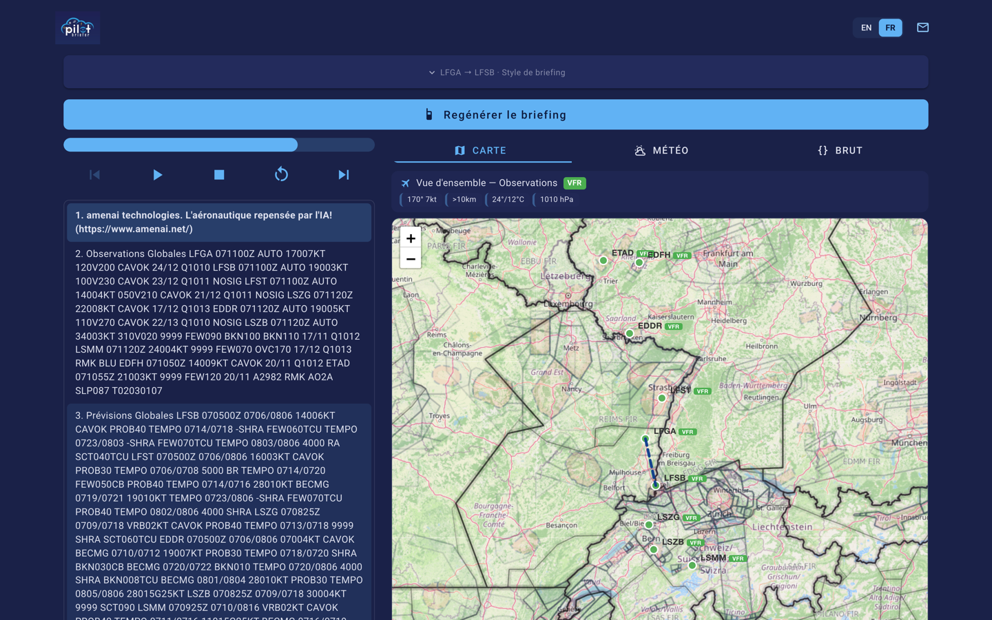Click the briefing playback progress bar
The image size is (992, 620).
click(219, 145)
